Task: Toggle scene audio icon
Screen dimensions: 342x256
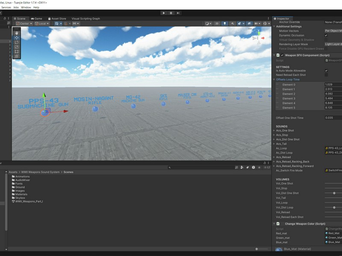Action: point(232,23)
